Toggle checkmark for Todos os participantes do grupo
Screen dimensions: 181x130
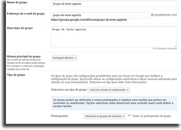(x=129, y=115)
